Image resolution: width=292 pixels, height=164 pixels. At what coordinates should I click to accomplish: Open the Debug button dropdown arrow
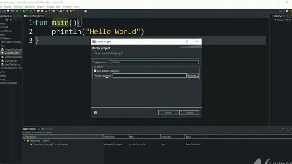[x=21, y=11]
